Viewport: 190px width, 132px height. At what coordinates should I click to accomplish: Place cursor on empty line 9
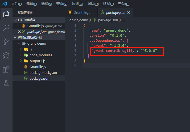137,66
